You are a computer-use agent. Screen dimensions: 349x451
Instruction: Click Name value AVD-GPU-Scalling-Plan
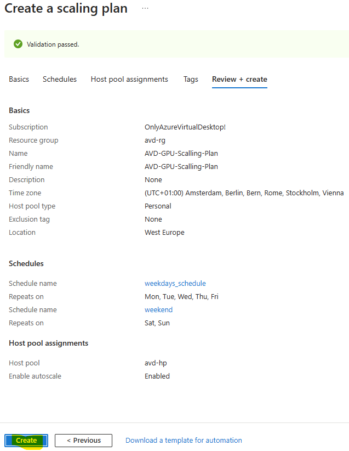pyautogui.click(x=181, y=153)
